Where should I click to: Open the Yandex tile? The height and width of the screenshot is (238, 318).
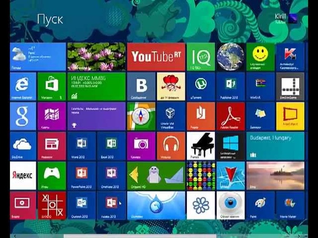point(23,175)
